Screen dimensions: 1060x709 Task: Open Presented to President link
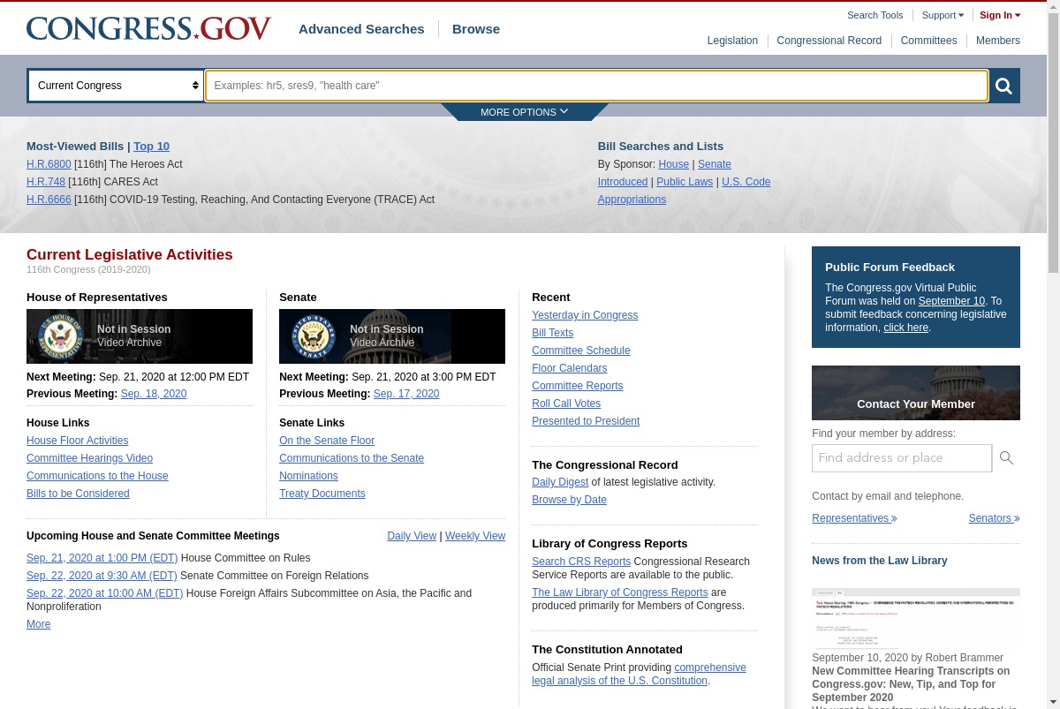pyautogui.click(x=586, y=421)
